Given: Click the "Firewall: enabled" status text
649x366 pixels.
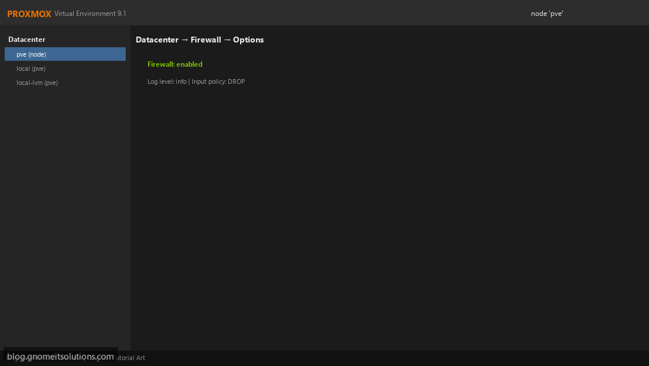Looking at the screenshot, I should [x=175, y=64].
